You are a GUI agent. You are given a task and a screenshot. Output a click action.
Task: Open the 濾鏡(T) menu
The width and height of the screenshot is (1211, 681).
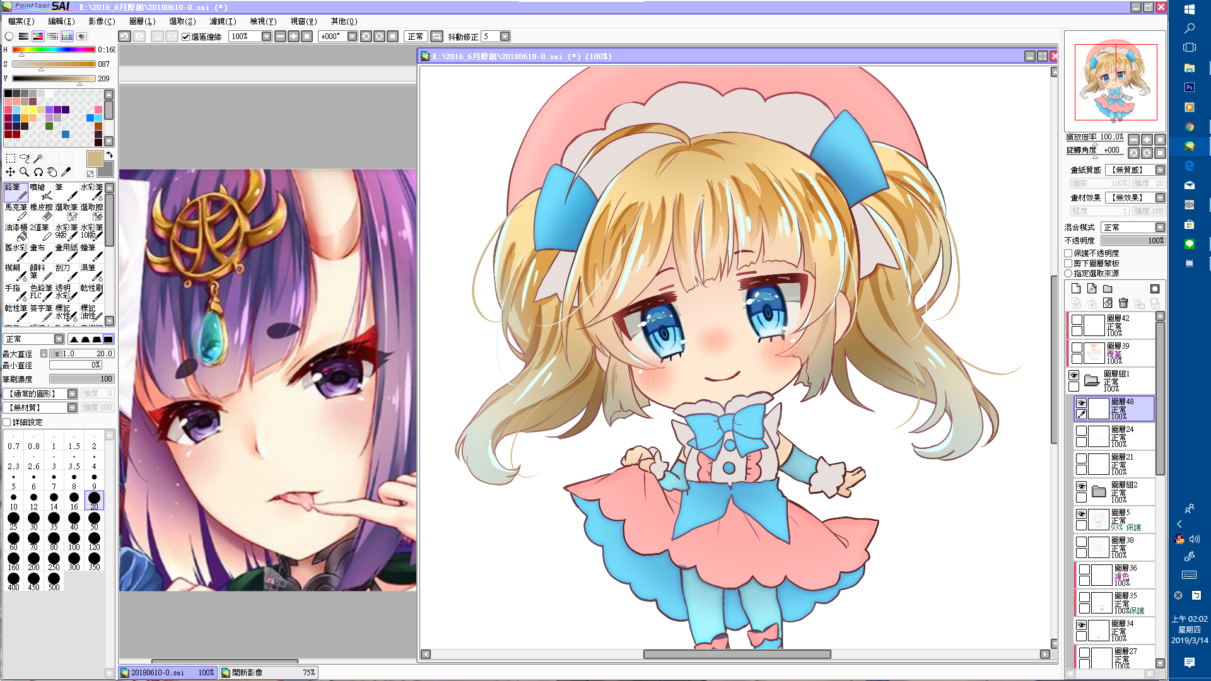[223, 21]
